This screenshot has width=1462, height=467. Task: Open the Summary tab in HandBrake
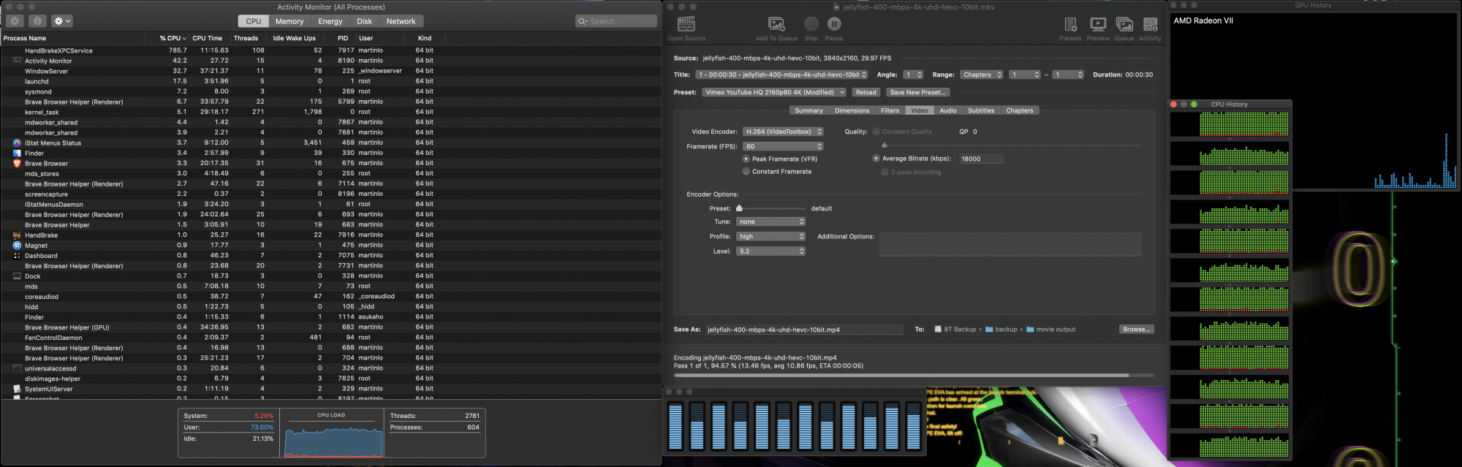[x=808, y=110]
